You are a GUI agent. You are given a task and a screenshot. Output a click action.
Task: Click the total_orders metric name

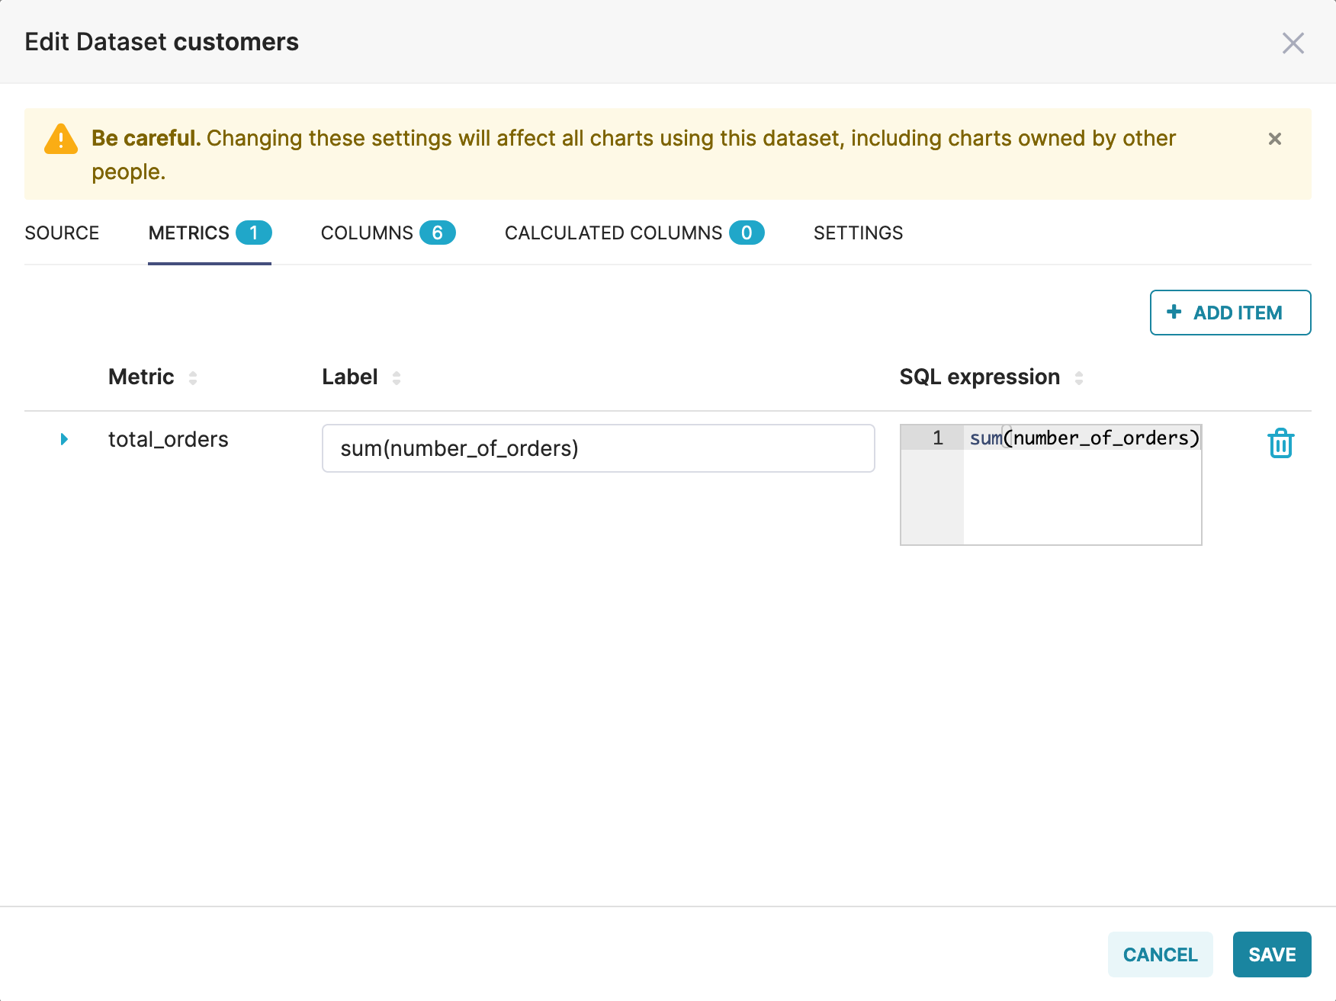click(169, 440)
